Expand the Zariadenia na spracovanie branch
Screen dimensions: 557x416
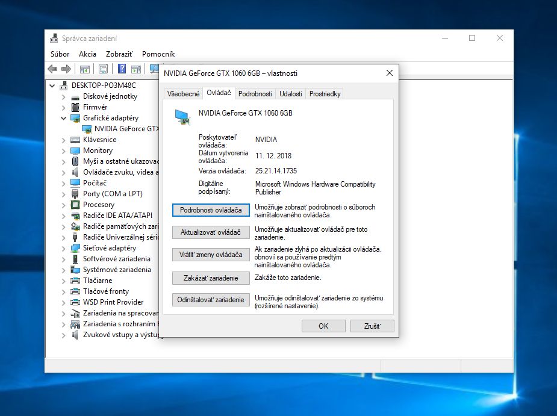click(x=64, y=313)
